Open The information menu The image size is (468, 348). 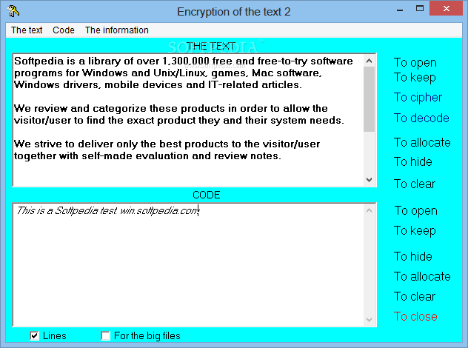(117, 30)
